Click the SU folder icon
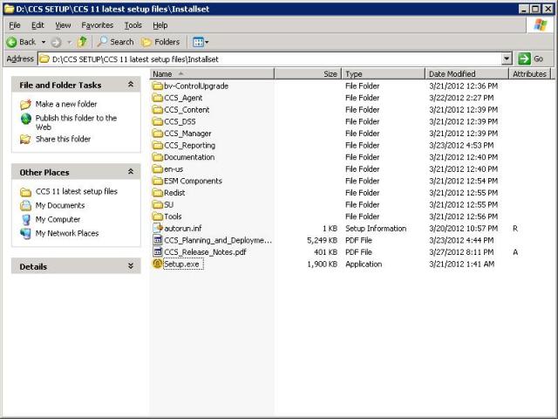 pos(157,204)
